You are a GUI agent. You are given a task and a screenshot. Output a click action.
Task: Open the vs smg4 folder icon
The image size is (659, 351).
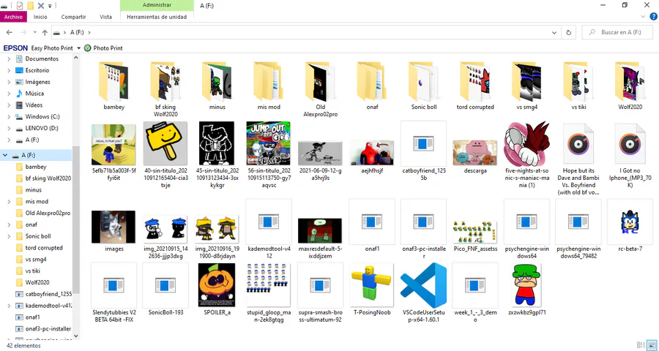(x=527, y=81)
